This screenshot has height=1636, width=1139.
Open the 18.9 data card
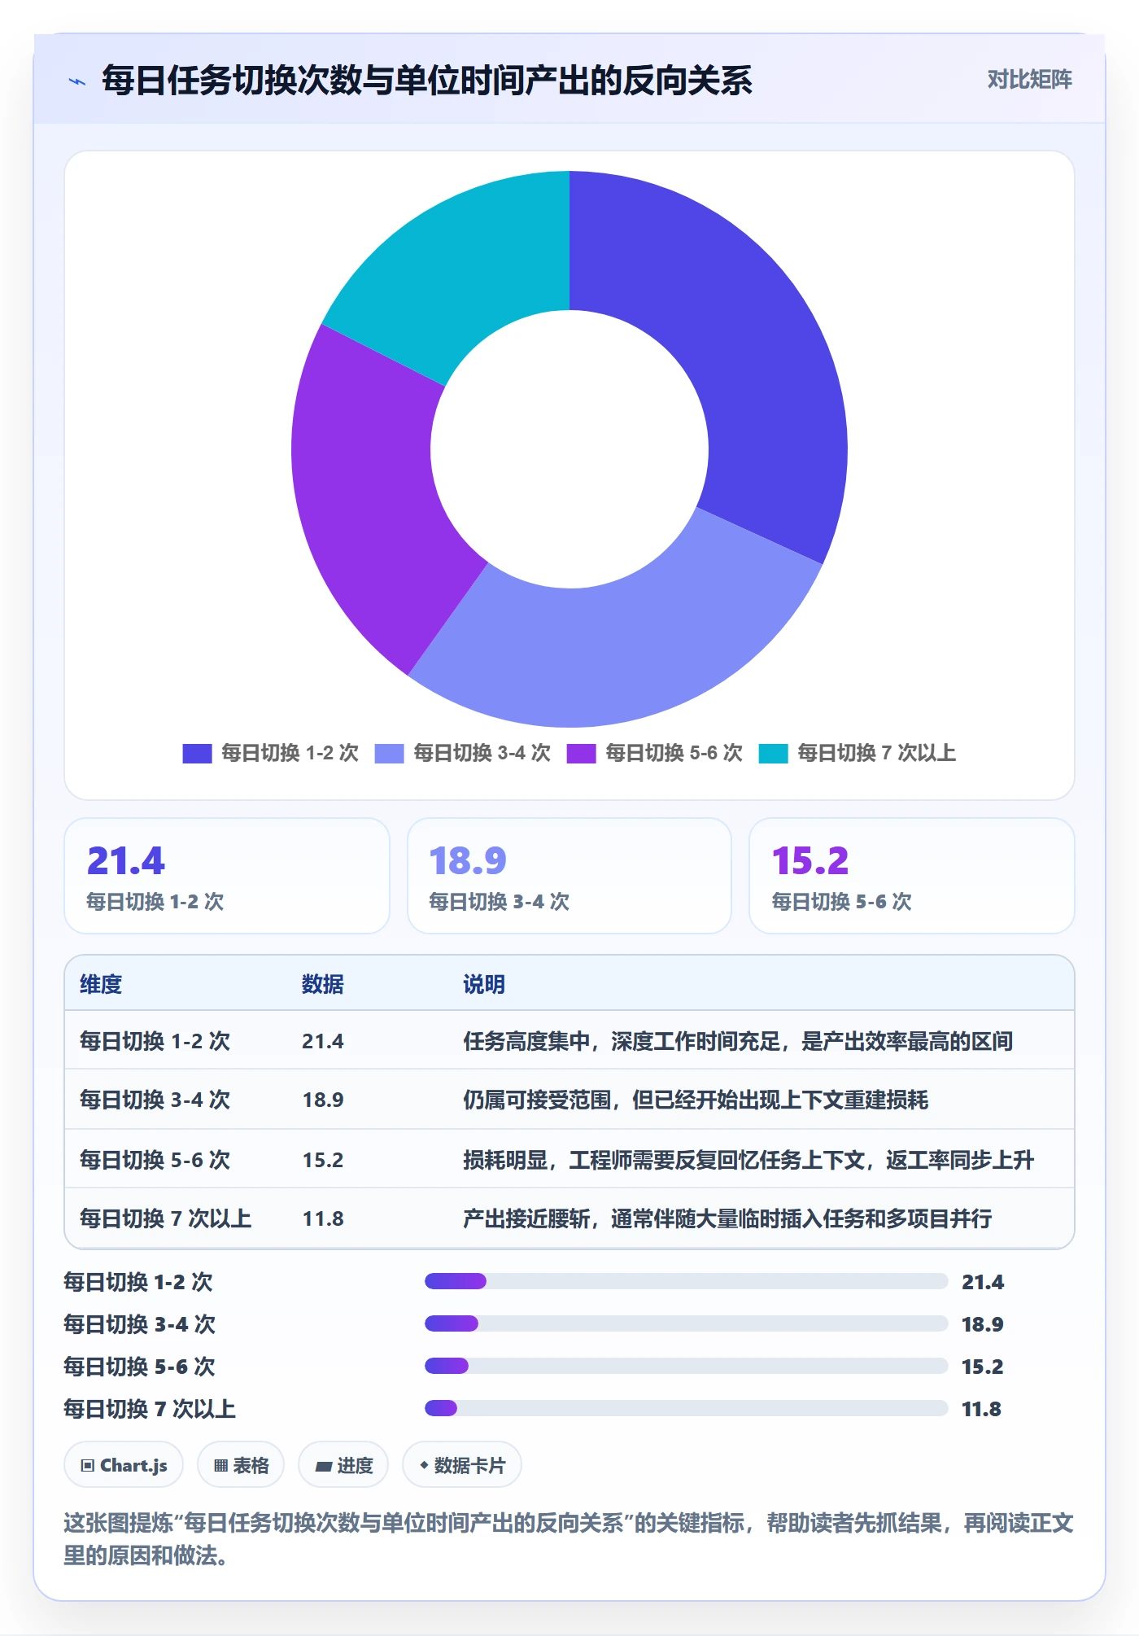[569, 876]
